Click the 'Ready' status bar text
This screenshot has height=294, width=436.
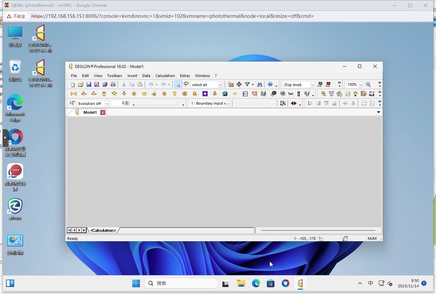click(73, 238)
